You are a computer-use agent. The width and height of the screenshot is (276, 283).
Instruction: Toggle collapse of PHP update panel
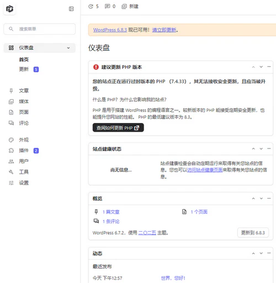pyautogui.click(x=269, y=67)
